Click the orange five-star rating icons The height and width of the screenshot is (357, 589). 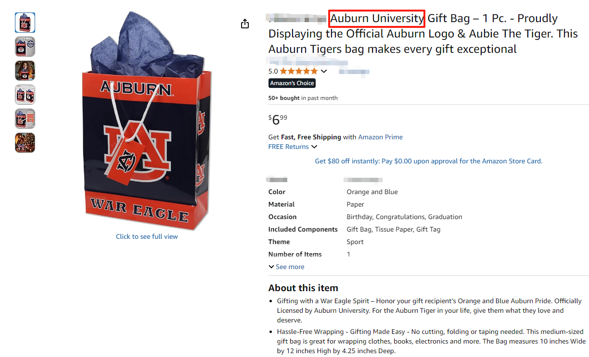(299, 71)
